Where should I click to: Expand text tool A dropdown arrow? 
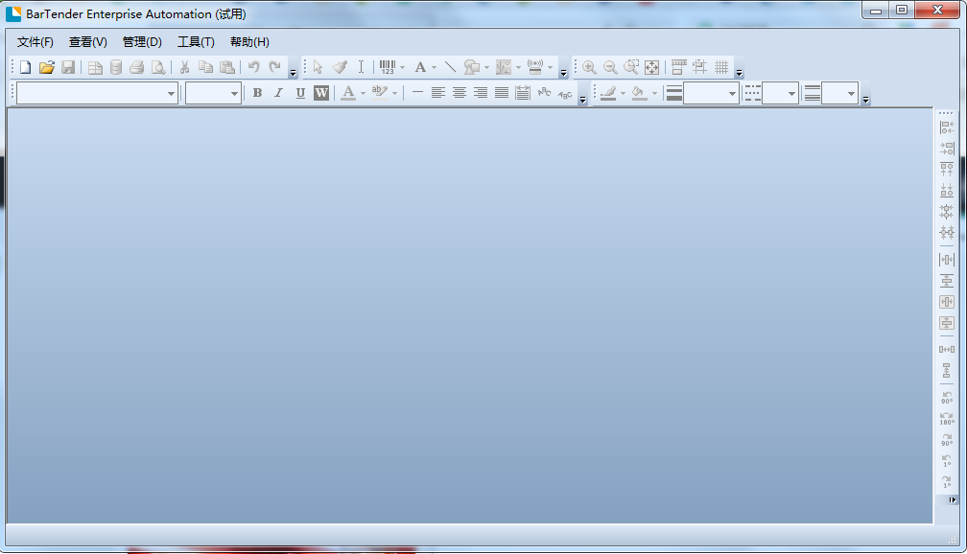click(435, 67)
